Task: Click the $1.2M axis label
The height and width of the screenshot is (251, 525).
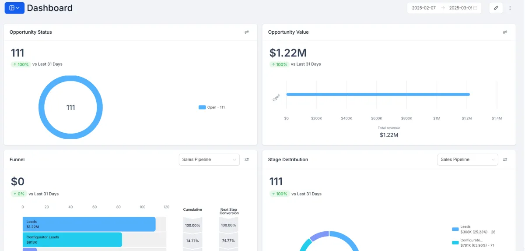Action: 467,118
